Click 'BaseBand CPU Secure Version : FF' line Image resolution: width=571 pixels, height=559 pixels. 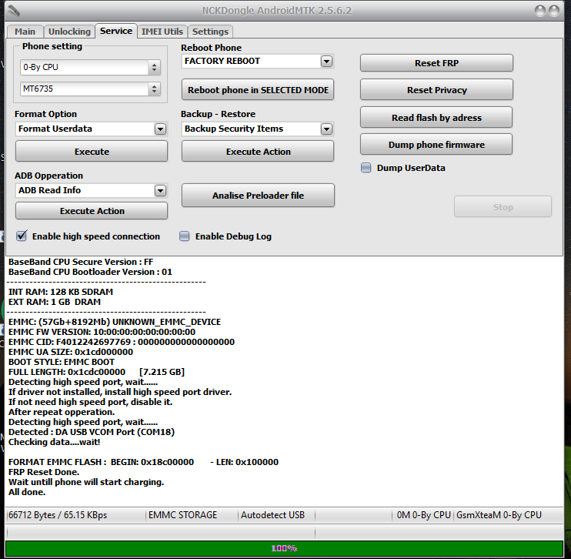coord(81,262)
